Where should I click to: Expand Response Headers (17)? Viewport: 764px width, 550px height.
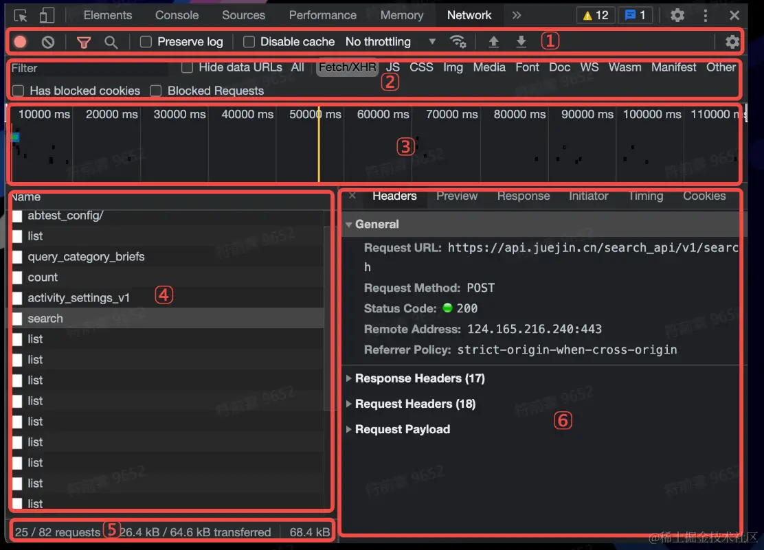tap(348, 378)
